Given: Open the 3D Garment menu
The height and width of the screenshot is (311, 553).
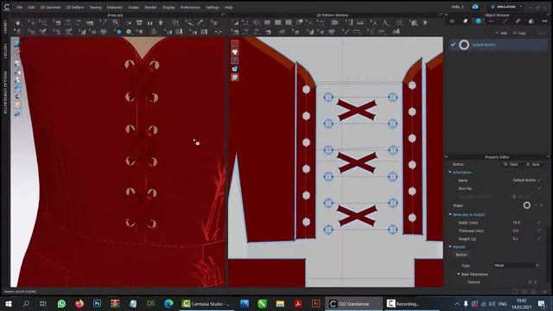Looking at the screenshot, I should point(50,7).
